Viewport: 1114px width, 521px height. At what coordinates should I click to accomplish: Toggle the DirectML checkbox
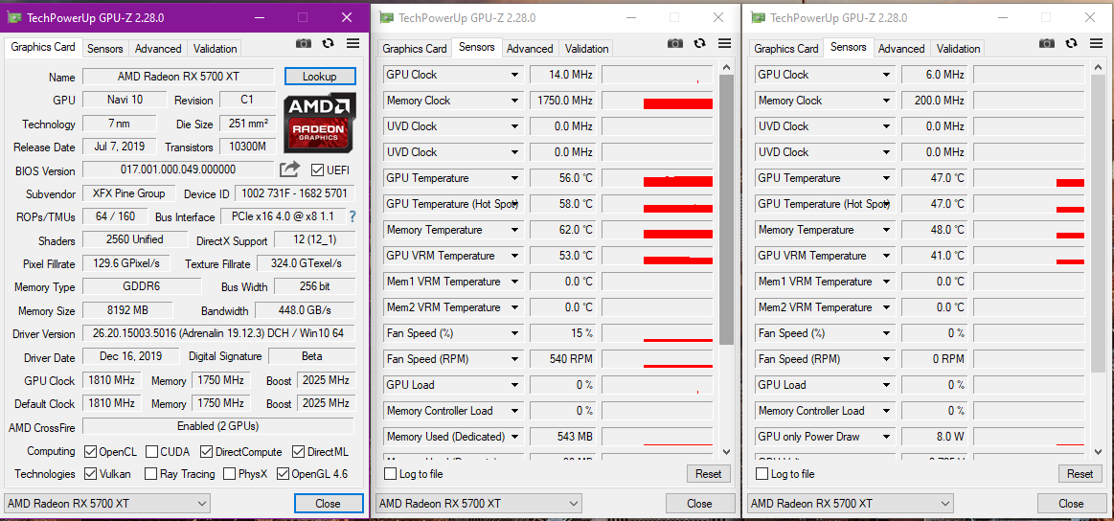tap(298, 451)
